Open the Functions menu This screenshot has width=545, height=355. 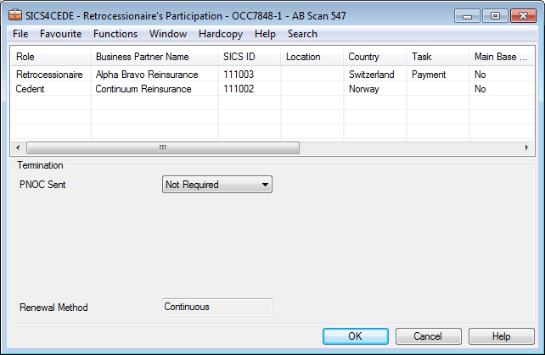tap(115, 34)
